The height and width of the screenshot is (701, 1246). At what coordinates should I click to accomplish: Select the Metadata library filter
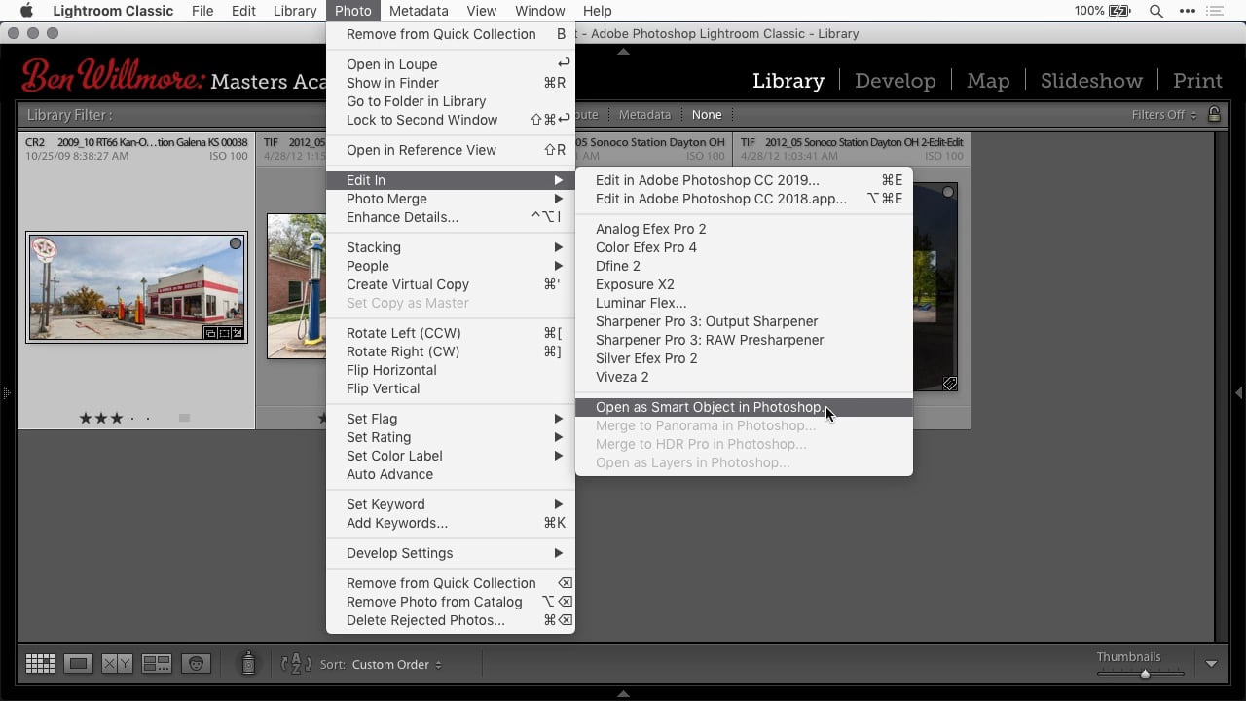point(645,114)
